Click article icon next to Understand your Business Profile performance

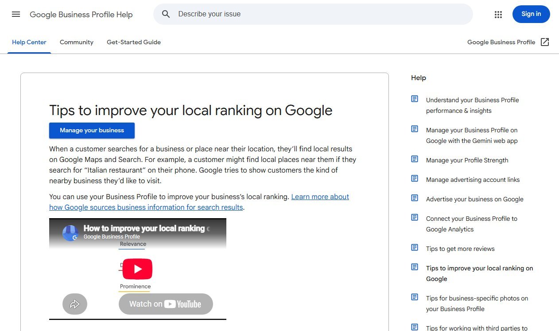point(415,99)
